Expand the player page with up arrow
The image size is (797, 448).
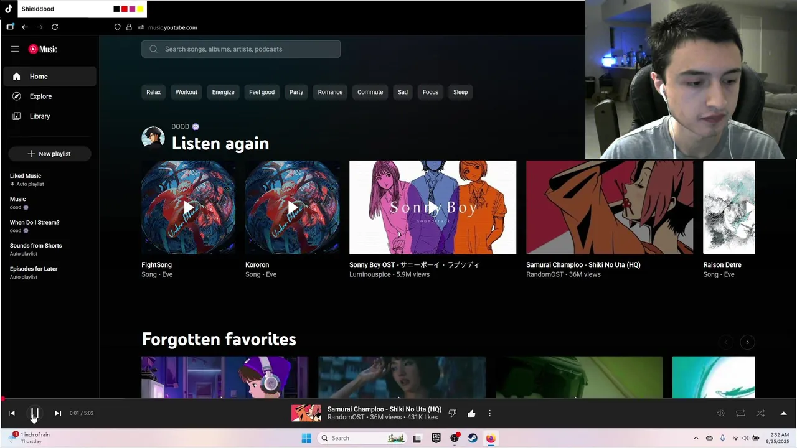pos(783,413)
